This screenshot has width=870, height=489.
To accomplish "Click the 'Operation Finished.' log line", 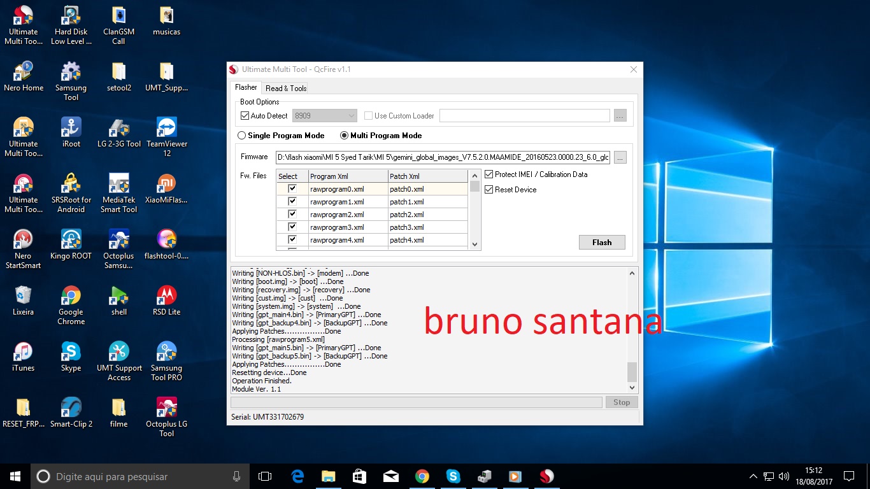I will (x=262, y=381).
